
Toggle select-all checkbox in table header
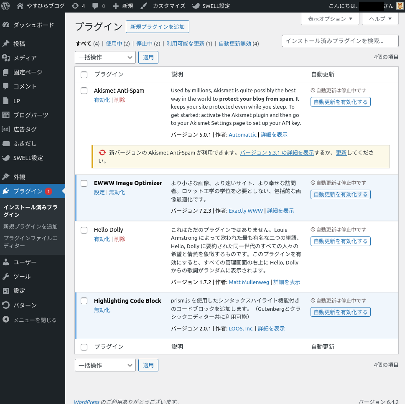(84, 75)
